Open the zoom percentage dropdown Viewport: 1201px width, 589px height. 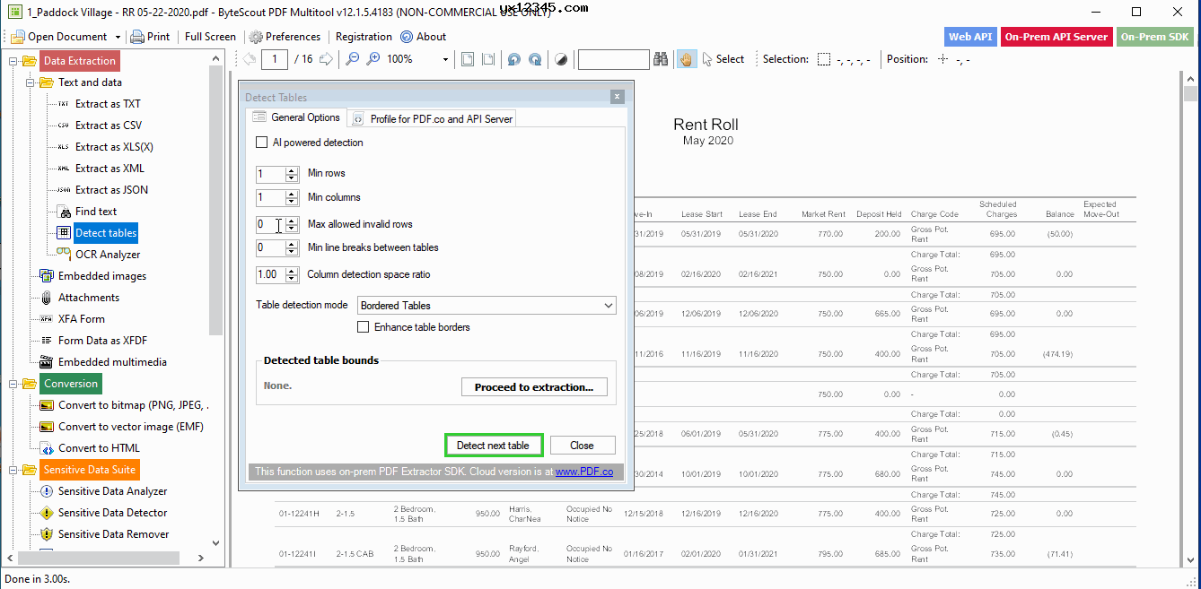tap(445, 60)
